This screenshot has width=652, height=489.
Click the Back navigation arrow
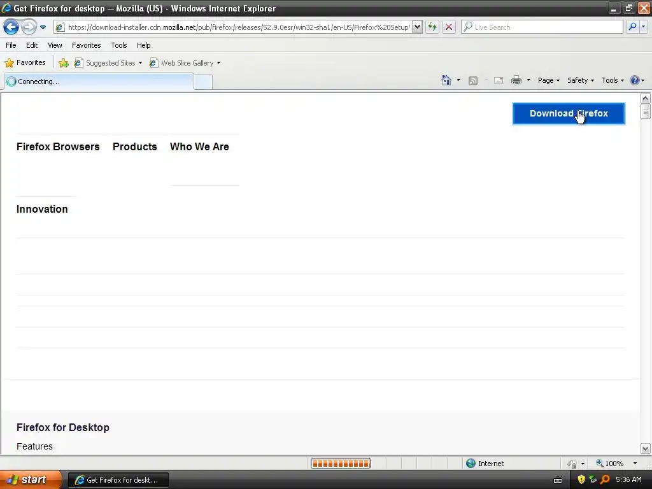[x=11, y=27]
